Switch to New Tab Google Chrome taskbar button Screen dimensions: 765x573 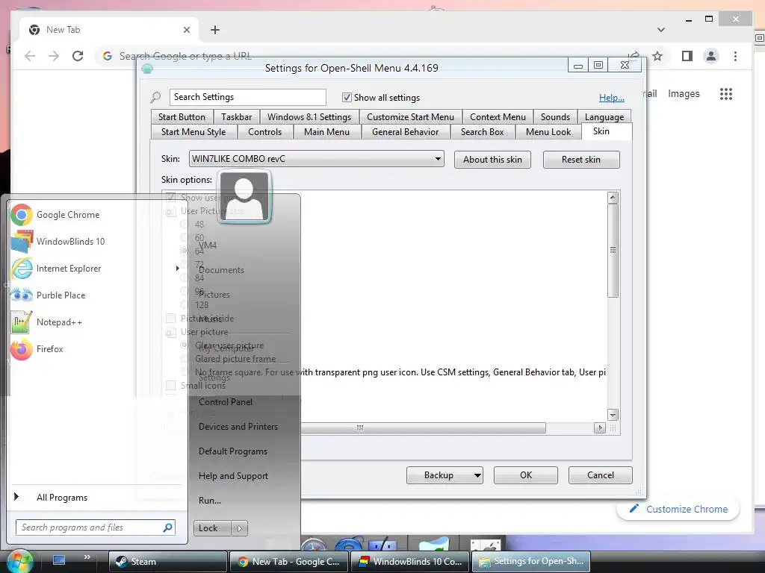288,561
